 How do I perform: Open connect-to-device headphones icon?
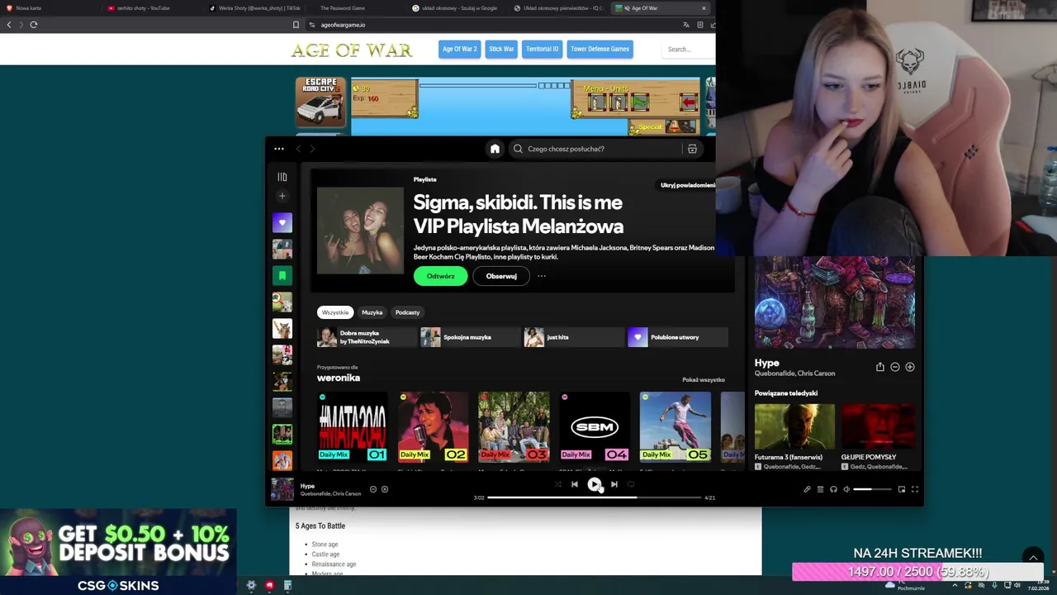[x=833, y=489]
